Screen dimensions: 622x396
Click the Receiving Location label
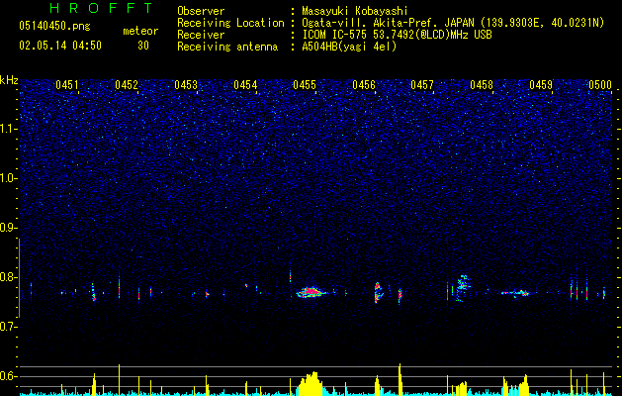click(230, 23)
